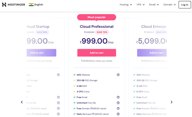Image resolution: width=192 pixels, height=117 pixels.
Task: Click the Log in button
Action: click(185, 5)
